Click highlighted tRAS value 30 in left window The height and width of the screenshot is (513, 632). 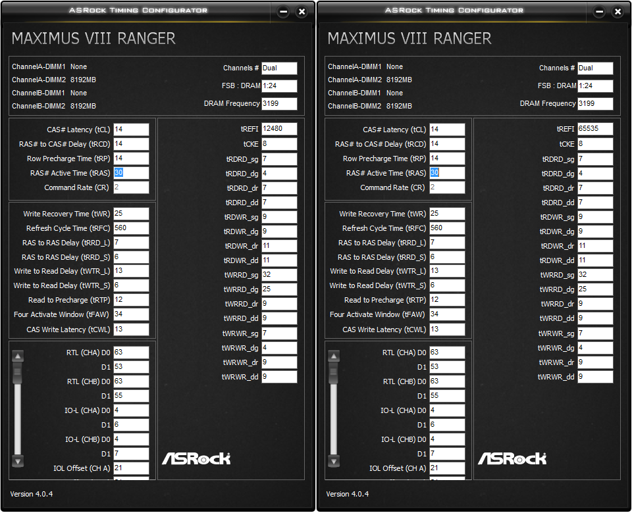(118, 172)
